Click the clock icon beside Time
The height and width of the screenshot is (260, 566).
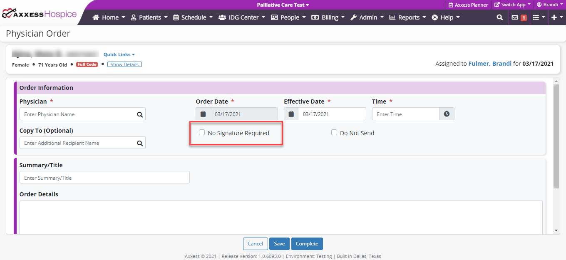[447, 114]
